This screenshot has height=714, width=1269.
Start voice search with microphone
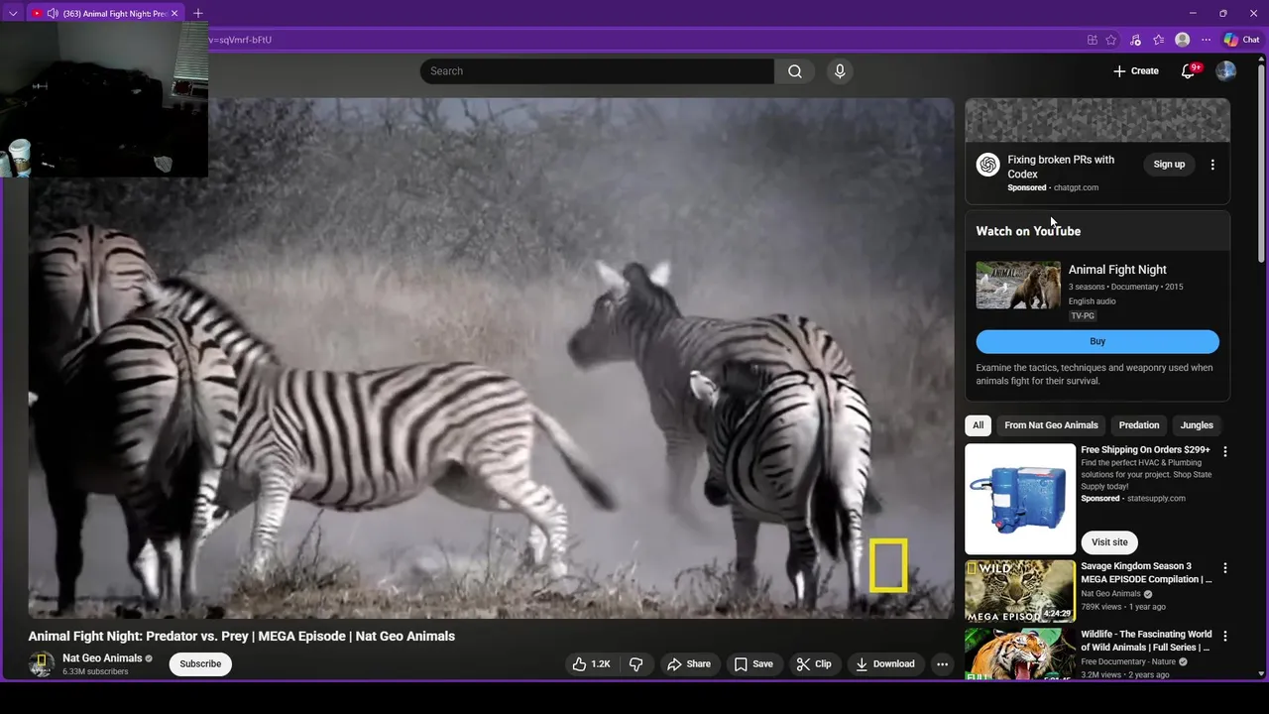tap(840, 71)
